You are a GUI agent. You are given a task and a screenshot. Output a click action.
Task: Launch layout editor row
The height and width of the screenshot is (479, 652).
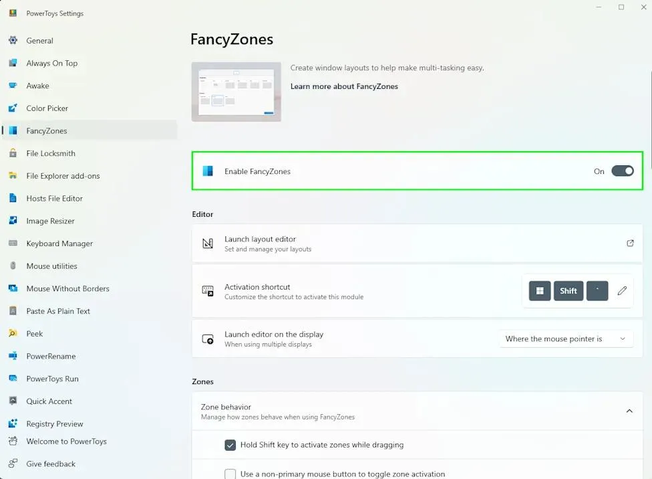(x=417, y=244)
